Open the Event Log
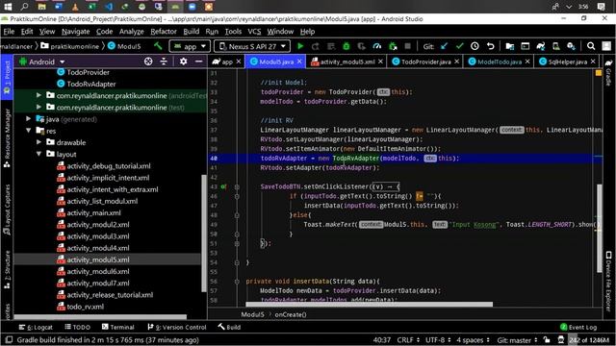Screen dimensions: 616x346 [578, 327]
